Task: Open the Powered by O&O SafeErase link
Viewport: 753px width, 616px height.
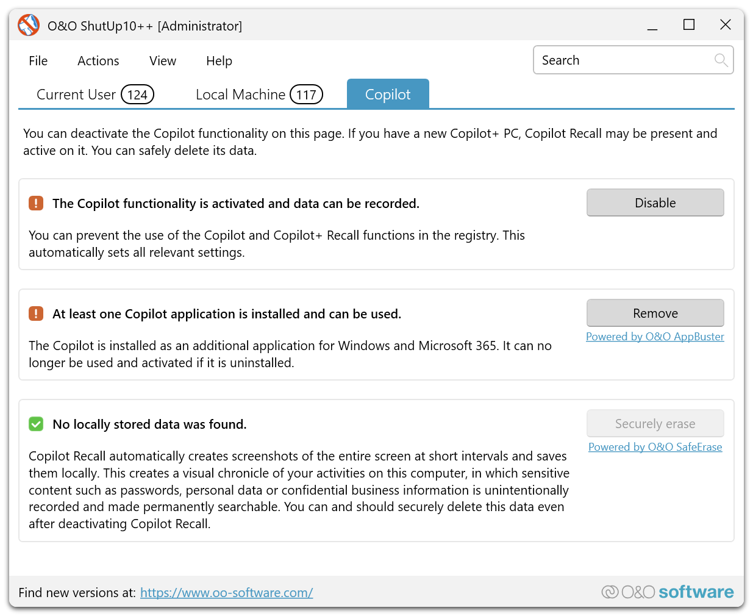Action: coord(655,447)
